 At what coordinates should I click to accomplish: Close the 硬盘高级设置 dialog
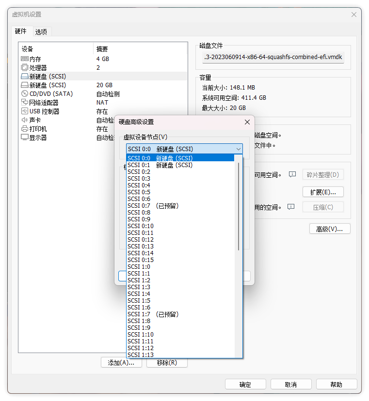click(247, 122)
